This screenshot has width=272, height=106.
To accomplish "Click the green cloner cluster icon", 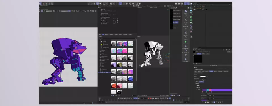I will pos(191,20).
